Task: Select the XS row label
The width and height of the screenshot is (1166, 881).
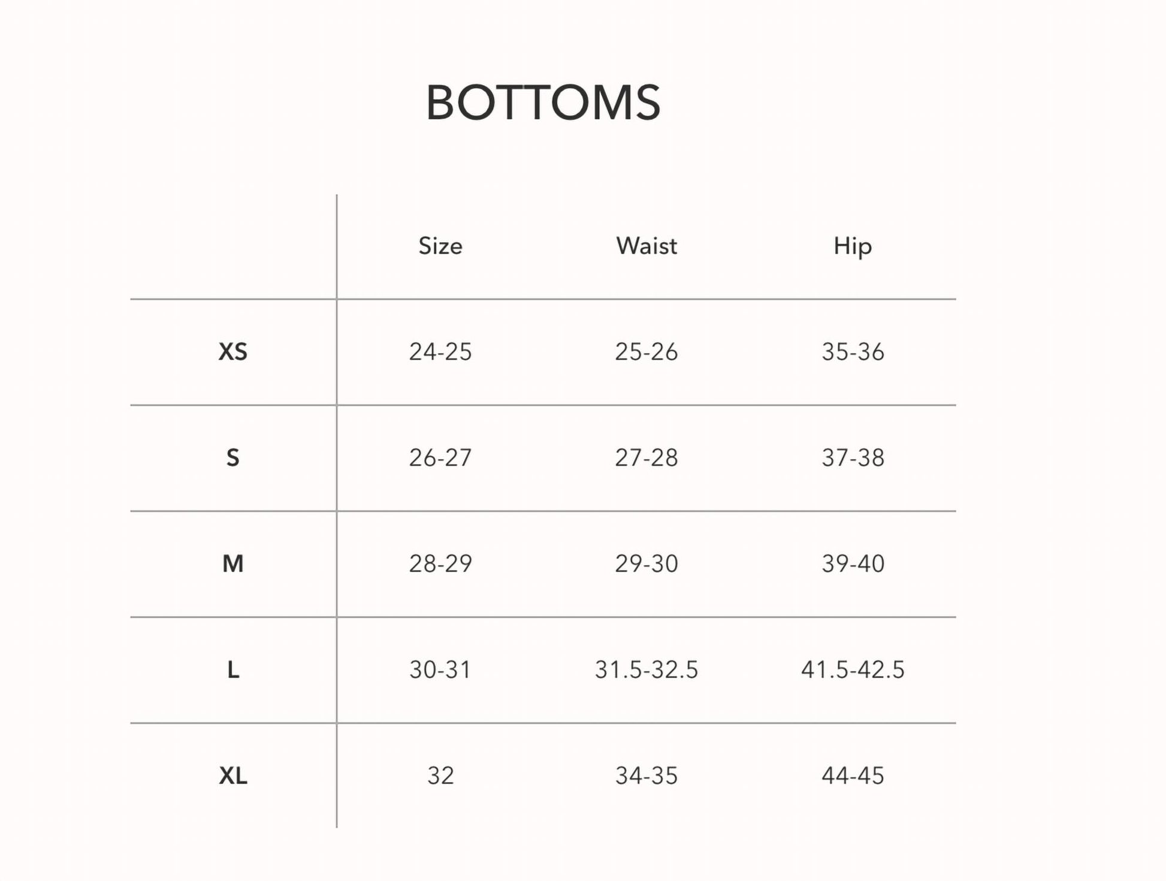Action: (233, 352)
